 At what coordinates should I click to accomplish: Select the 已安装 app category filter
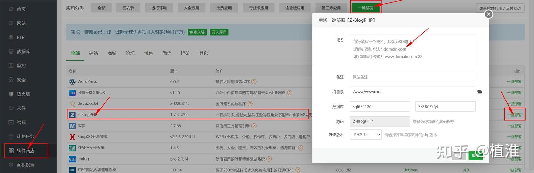(x=128, y=8)
